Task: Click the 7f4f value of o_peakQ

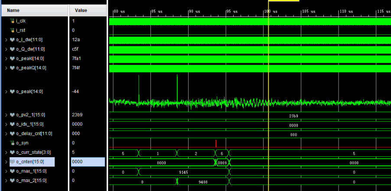Action: click(x=76, y=68)
